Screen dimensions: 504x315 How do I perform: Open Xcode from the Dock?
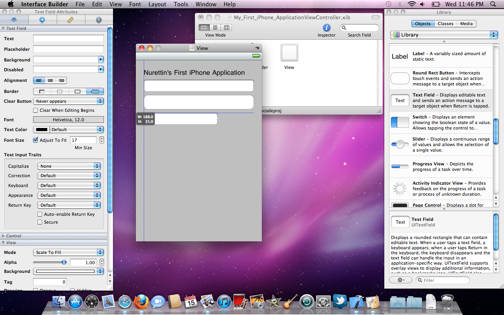356,302
